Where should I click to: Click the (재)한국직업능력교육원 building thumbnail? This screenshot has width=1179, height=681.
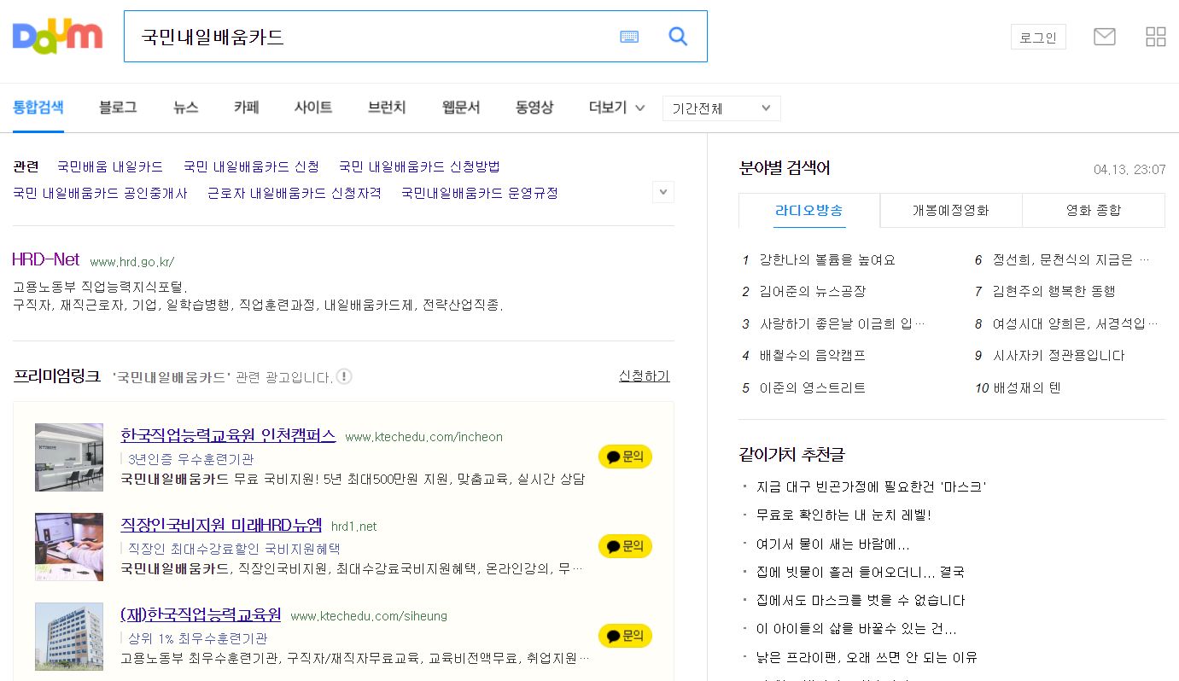point(69,637)
